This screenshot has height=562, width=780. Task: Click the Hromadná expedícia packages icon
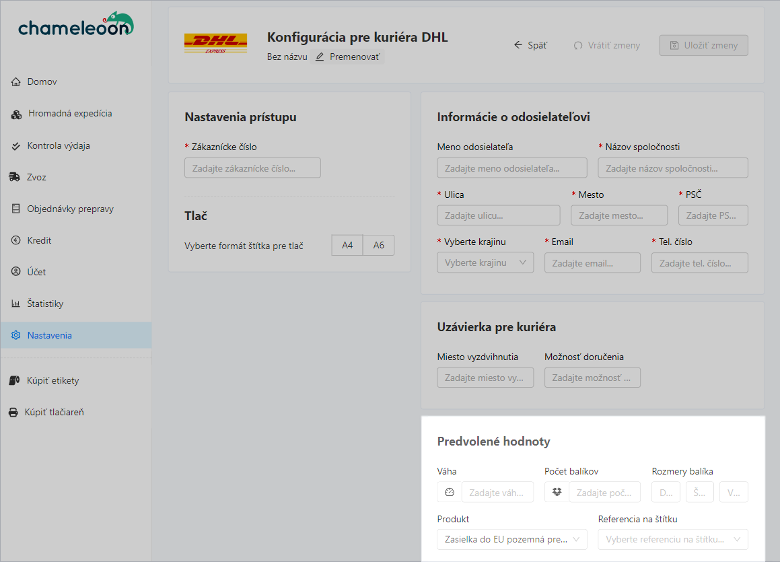pyautogui.click(x=16, y=114)
